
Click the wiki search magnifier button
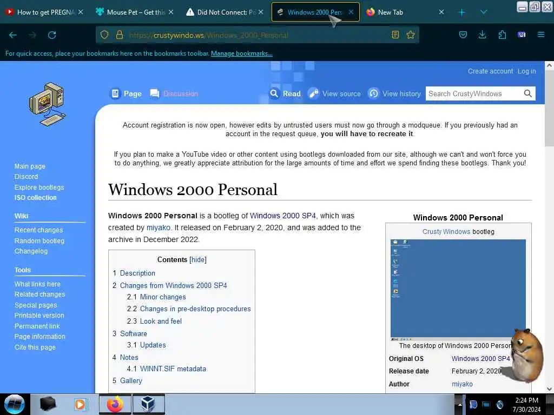[528, 93]
